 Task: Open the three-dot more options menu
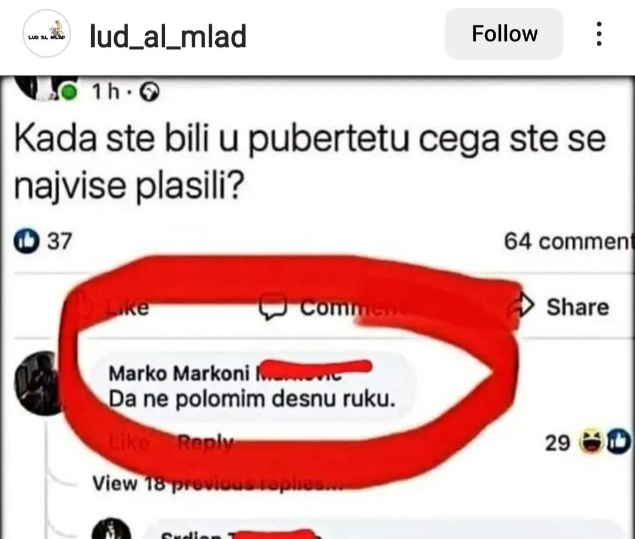coord(599,34)
